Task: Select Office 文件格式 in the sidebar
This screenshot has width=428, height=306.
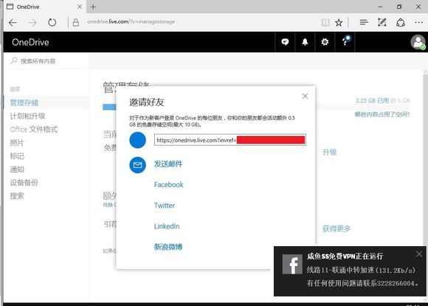Action: click(34, 129)
